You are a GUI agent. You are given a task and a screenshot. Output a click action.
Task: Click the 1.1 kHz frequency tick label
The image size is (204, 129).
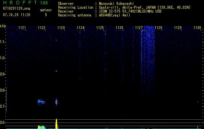(3, 42)
